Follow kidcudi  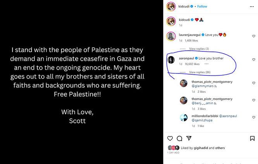(x=202, y=6)
